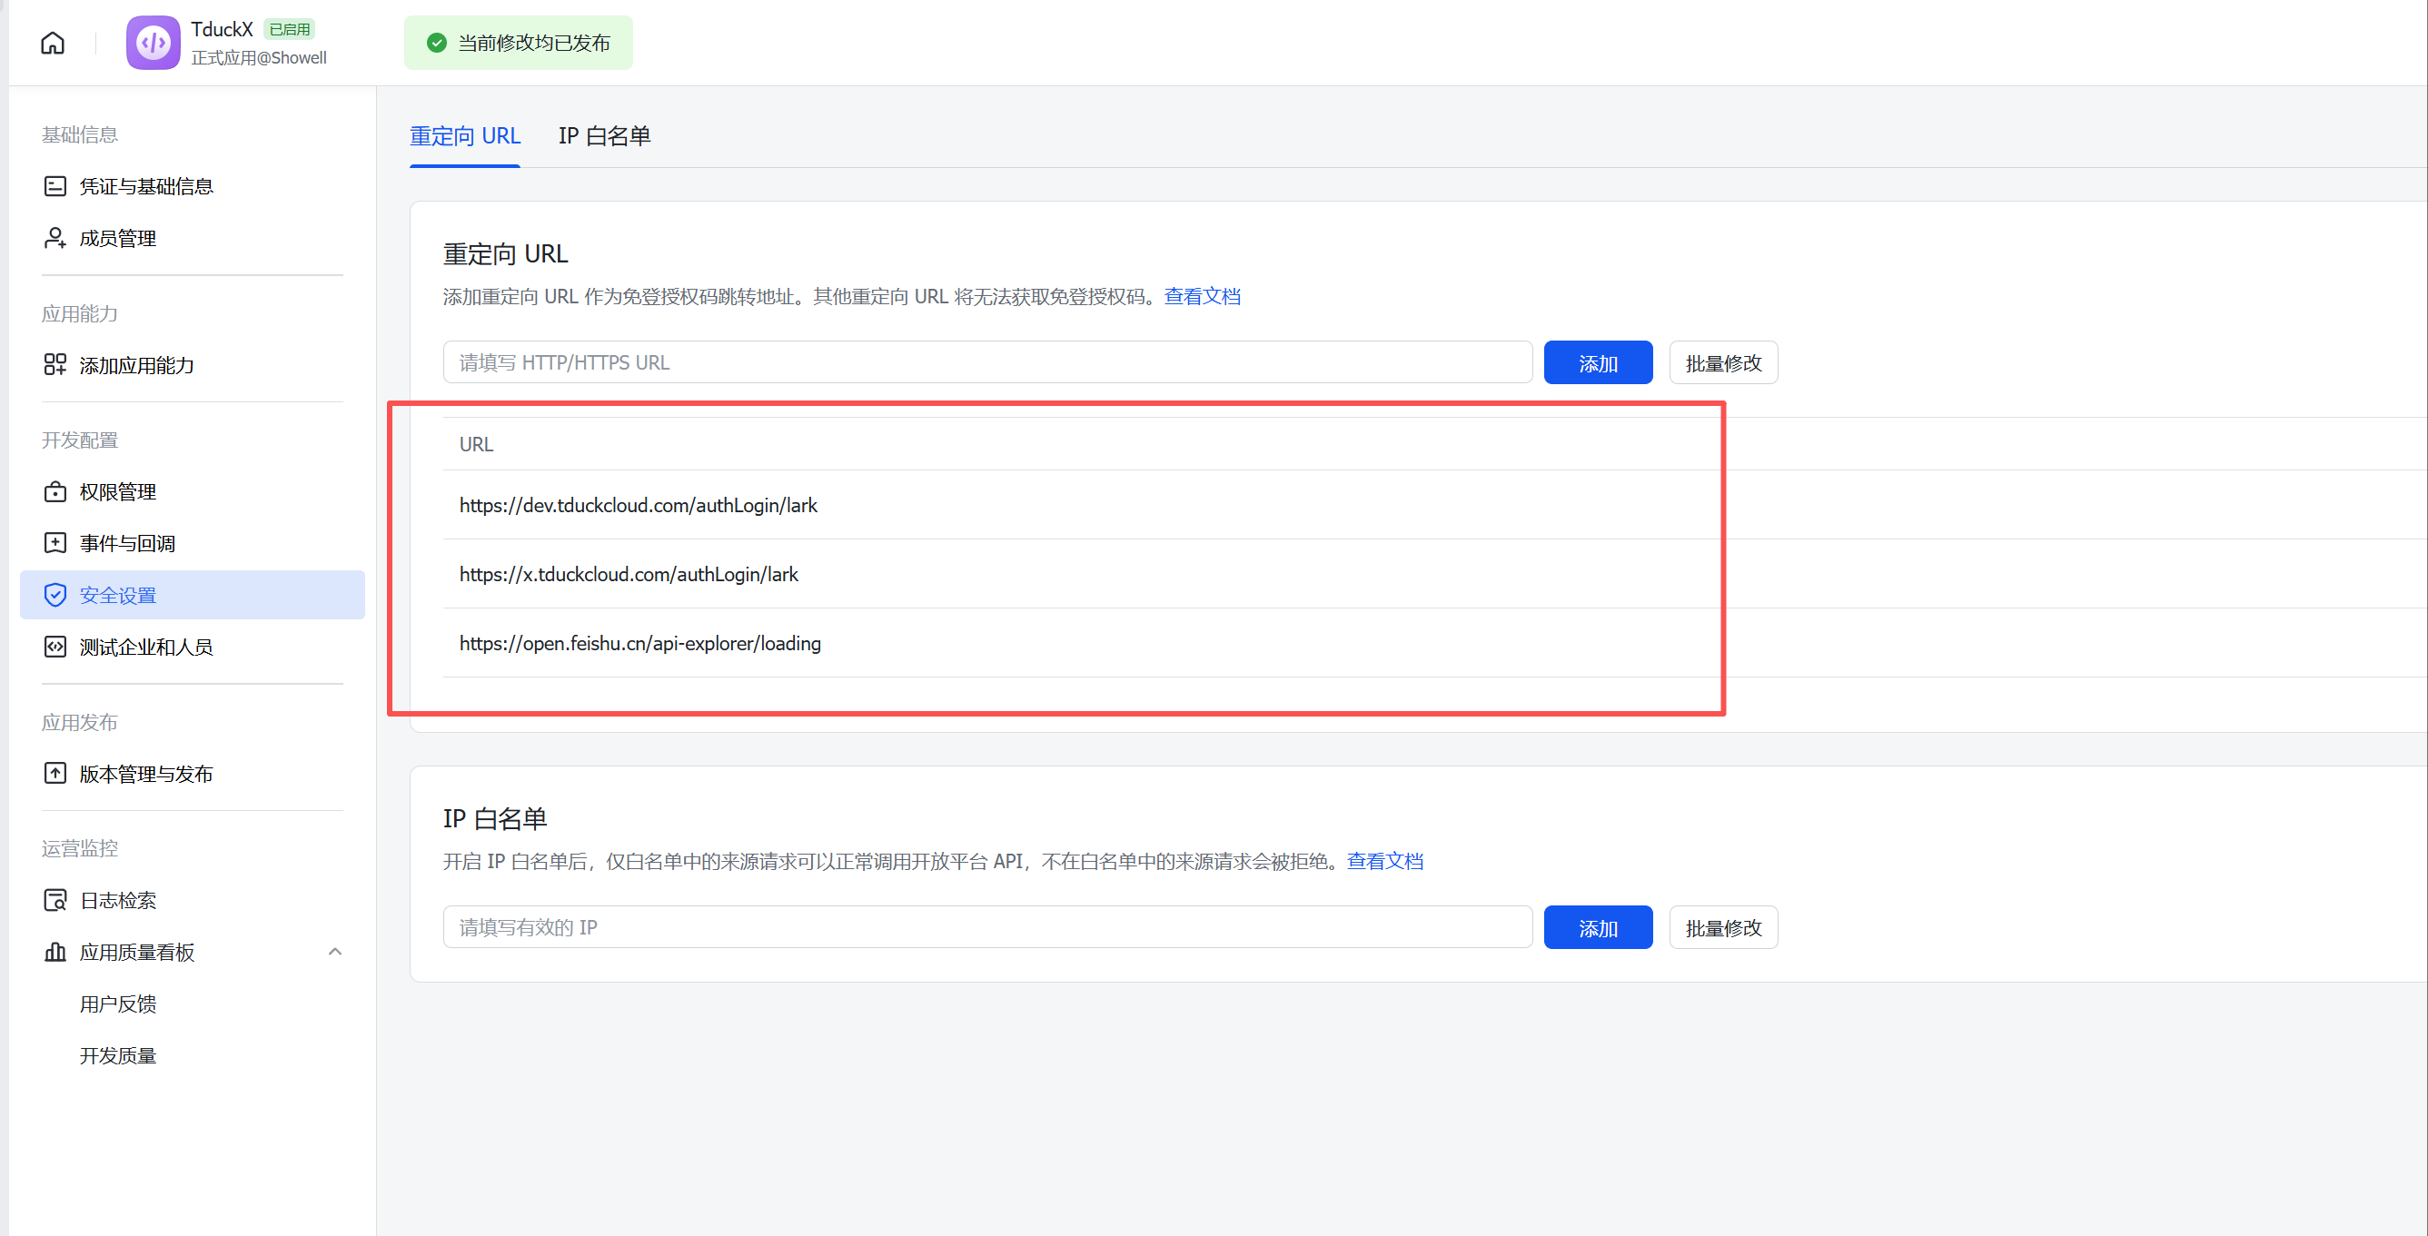Click the log search icon

click(55, 901)
